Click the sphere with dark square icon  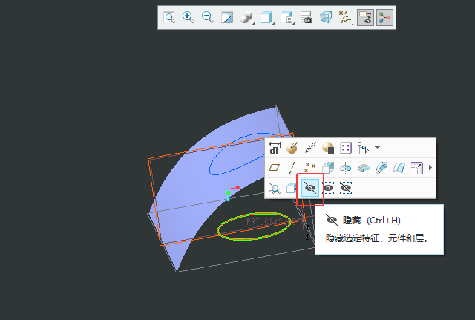click(x=328, y=148)
